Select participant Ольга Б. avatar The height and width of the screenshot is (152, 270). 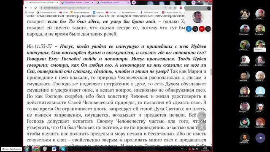coord(245,122)
